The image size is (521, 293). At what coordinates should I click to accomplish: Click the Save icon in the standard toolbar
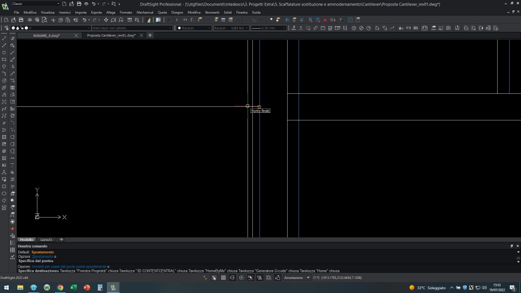pyautogui.click(x=21, y=20)
